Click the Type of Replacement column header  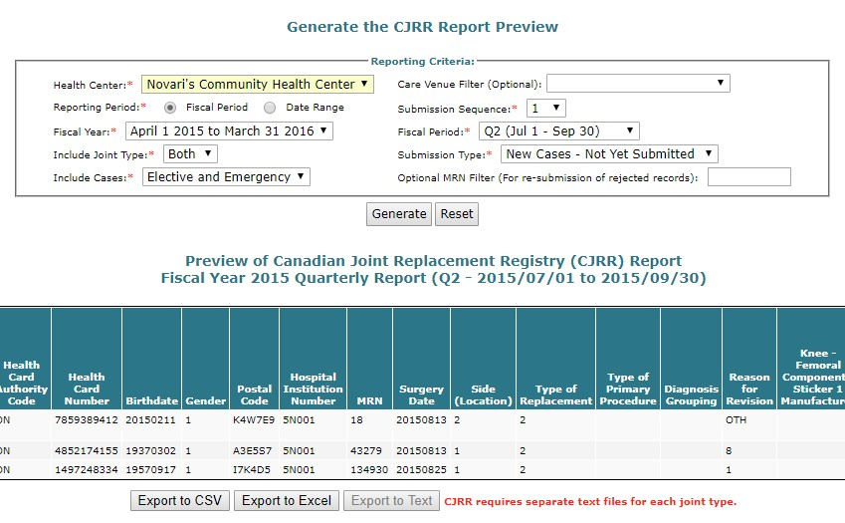556,359
